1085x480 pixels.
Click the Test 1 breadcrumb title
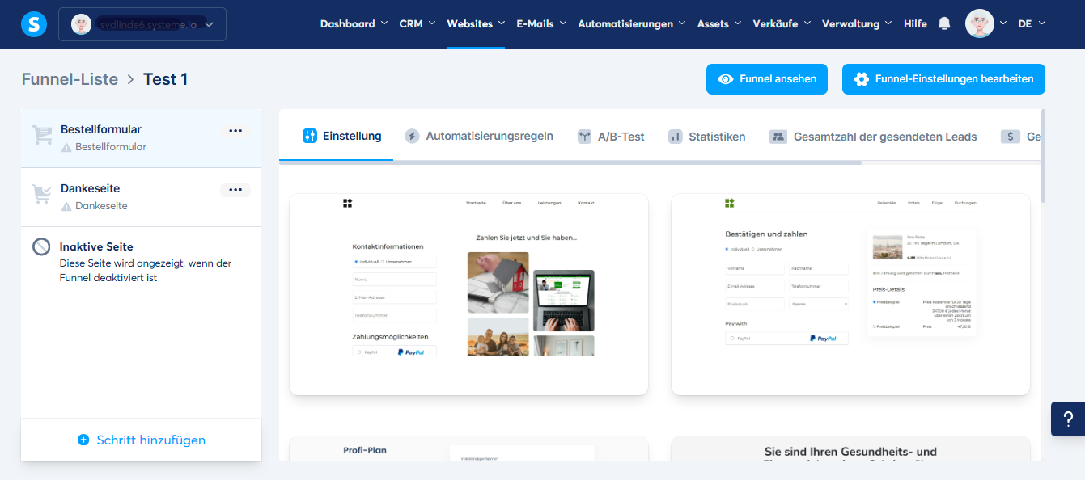pyautogui.click(x=166, y=79)
